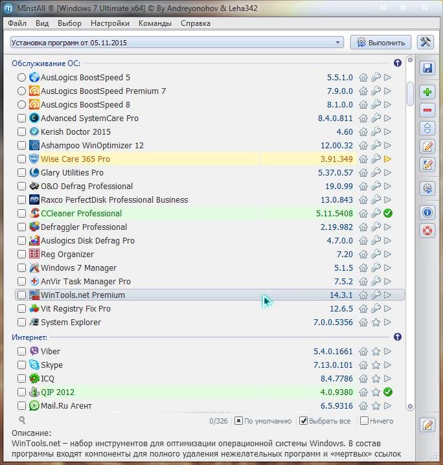Click the play arrow for Kerish Doctor 2015

coord(387,131)
